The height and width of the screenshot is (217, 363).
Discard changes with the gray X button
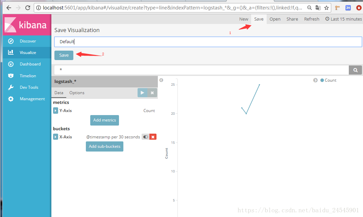pyautogui.click(x=152, y=93)
